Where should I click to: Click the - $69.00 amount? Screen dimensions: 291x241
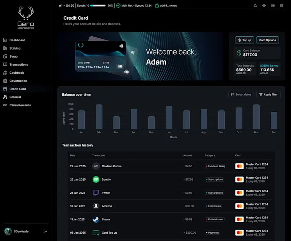pos(189,206)
